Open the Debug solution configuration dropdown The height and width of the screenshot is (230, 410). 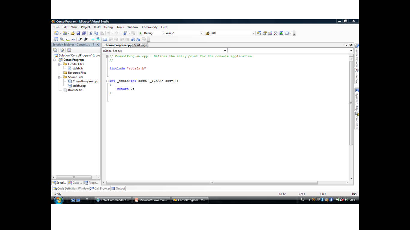coord(163,33)
